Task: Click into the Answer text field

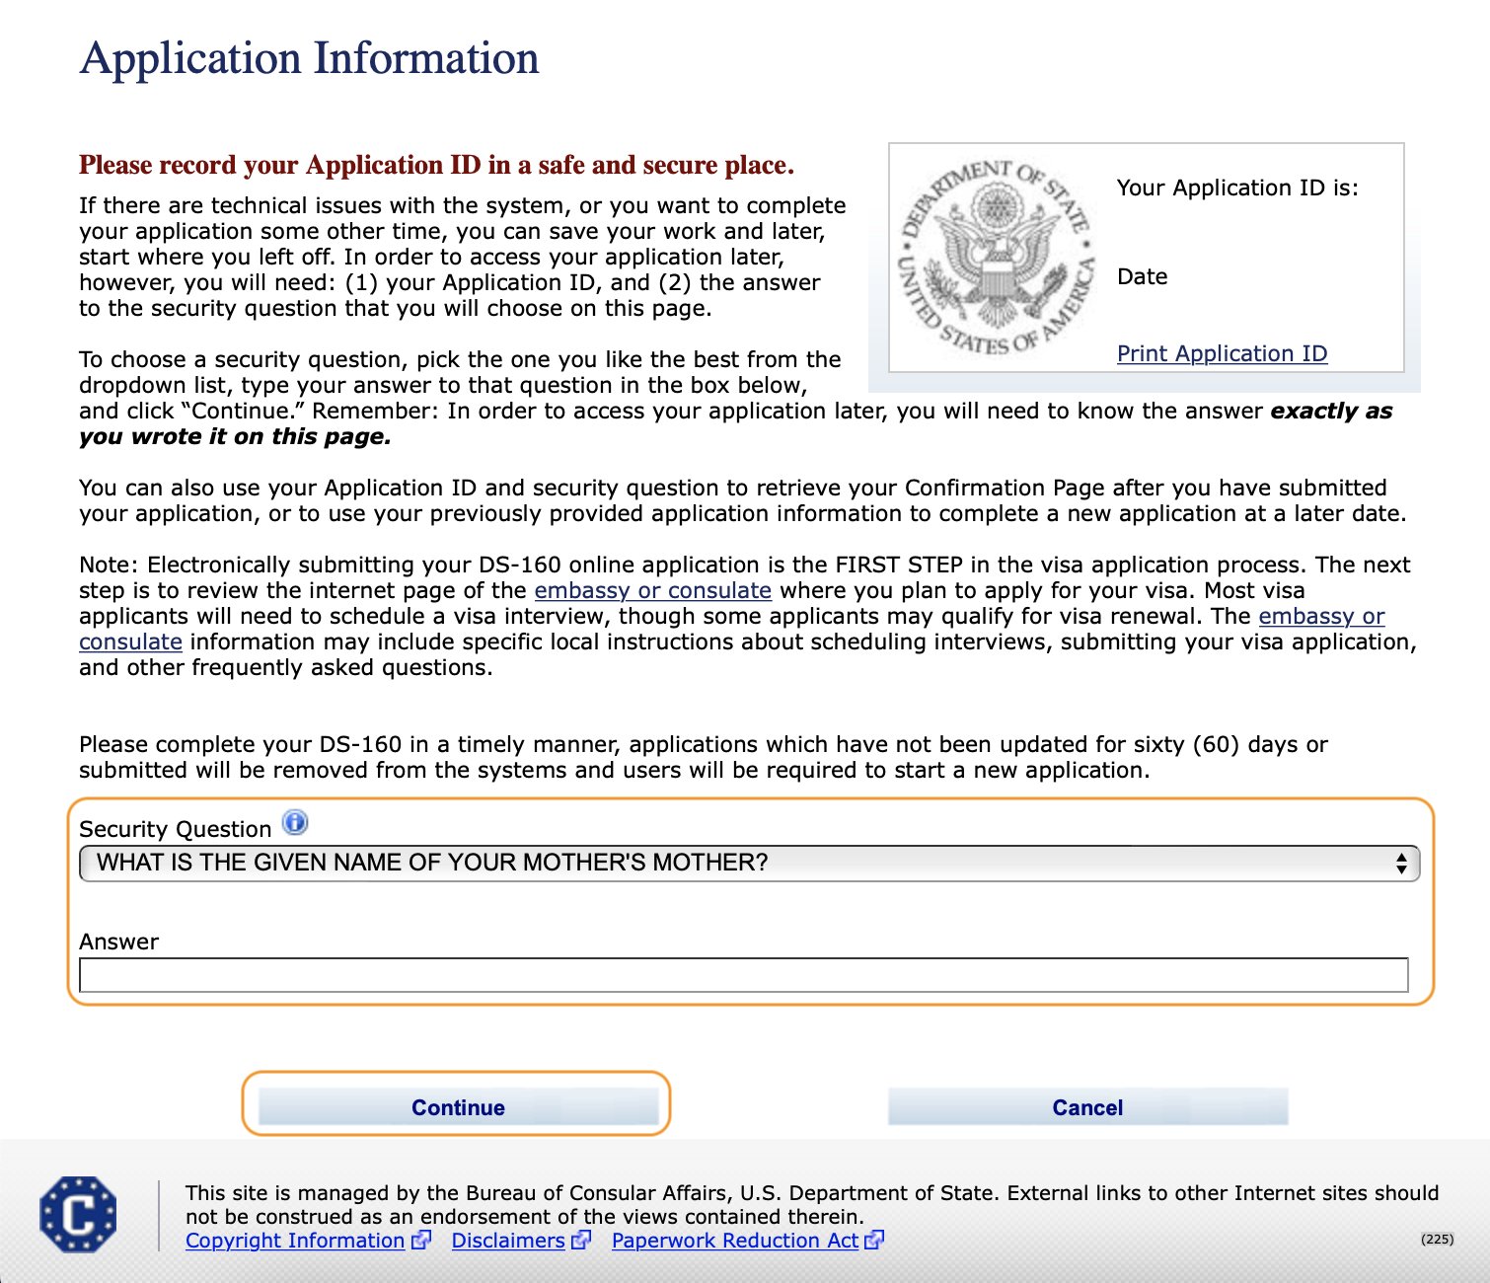Action: point(743,975)
